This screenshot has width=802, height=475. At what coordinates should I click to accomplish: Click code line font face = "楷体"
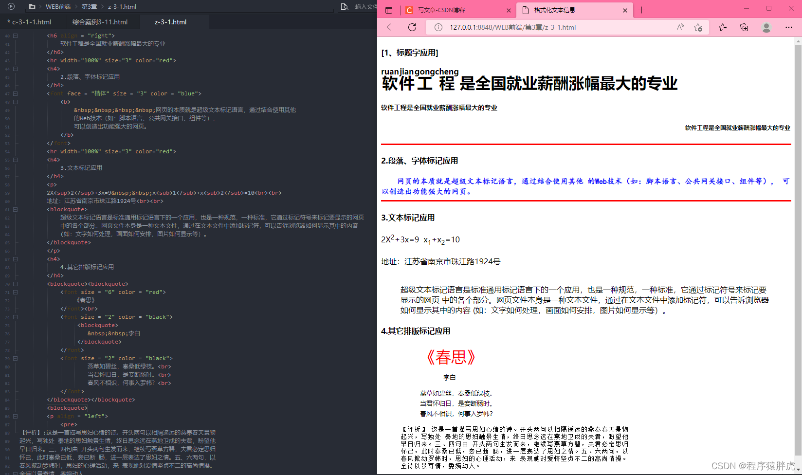[124, 93]
